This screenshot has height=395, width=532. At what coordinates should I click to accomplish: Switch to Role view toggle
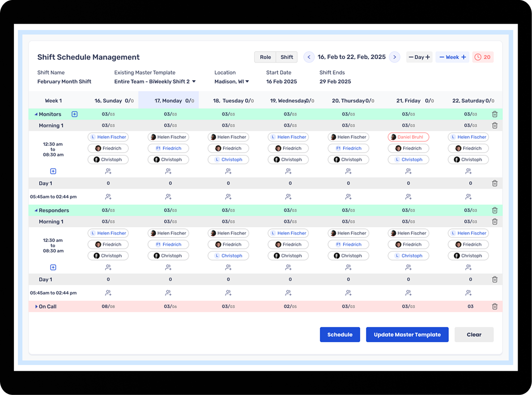click(x=265, y=57)
